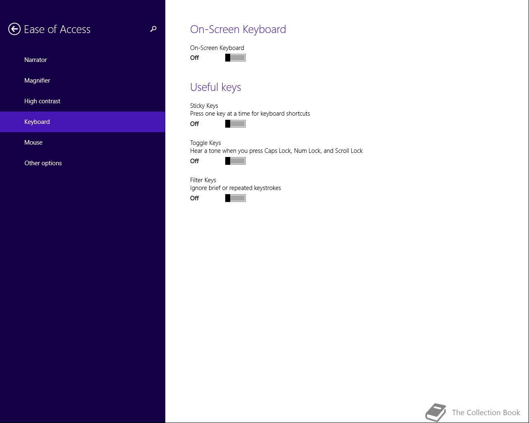Click 'Ignore brief or repeated keystrokes' text
Screen dimensions: 529x423
(x=236, y=188)
